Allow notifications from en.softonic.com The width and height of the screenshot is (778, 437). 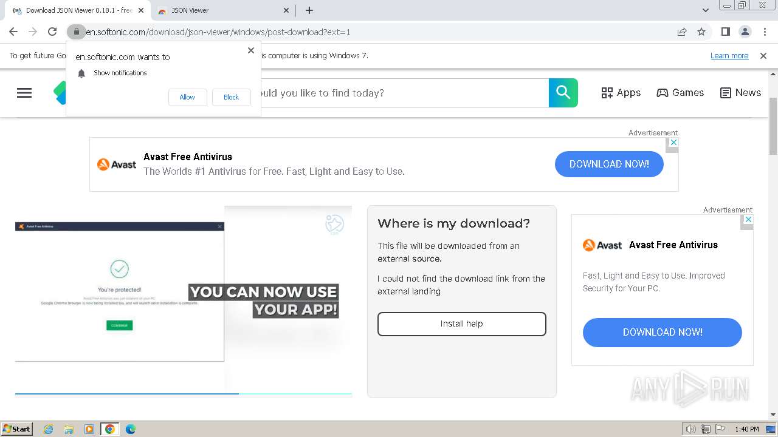pos(187,97)
